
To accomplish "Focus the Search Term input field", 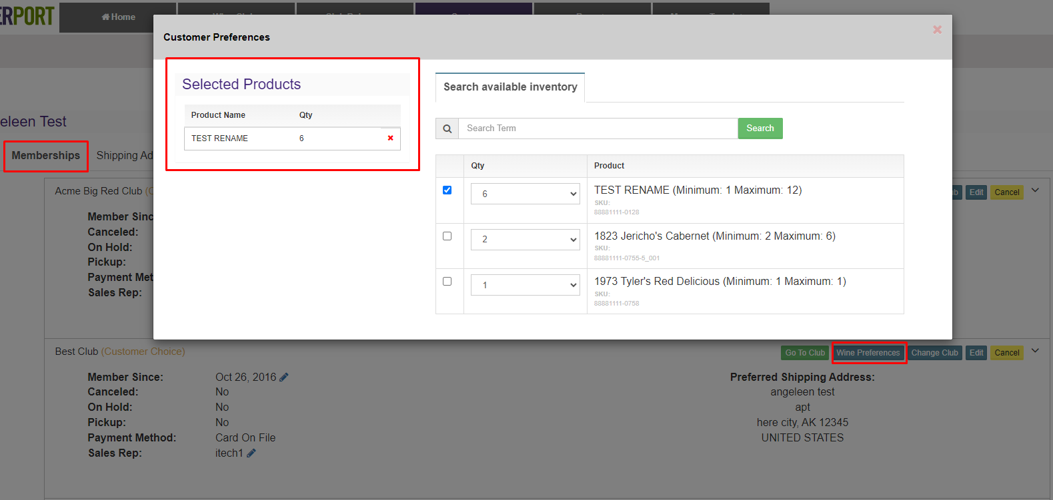I will click(598, 128).
